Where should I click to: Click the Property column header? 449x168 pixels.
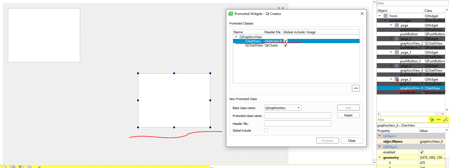coord(398,131)
